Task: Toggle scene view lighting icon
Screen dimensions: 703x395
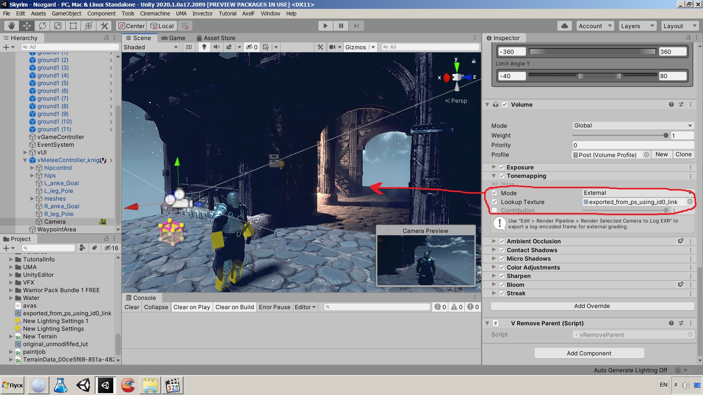Action: [x=204, y=47]
